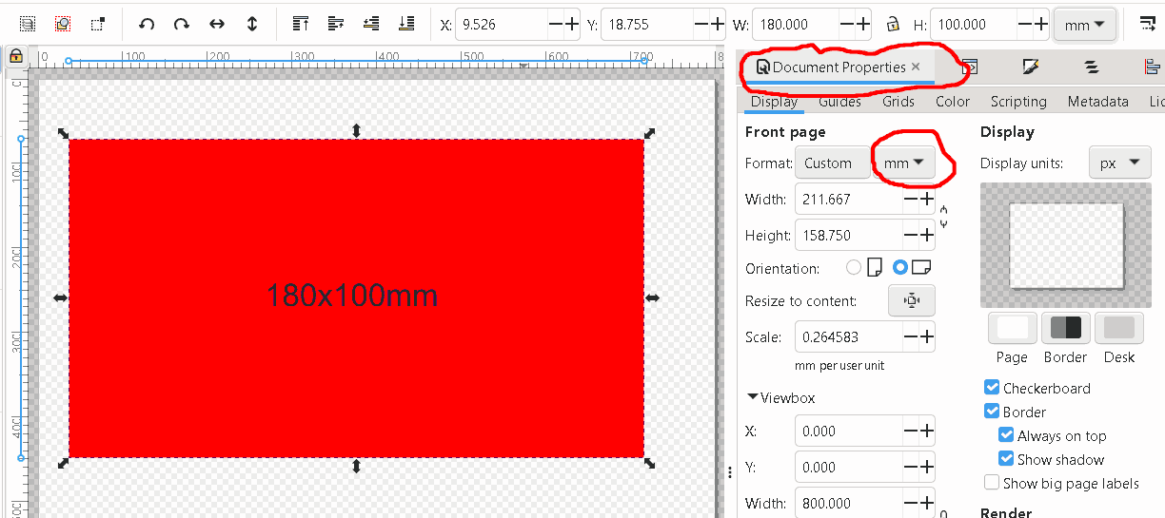
Task: Raise selection one step
Action: [336, 24]
